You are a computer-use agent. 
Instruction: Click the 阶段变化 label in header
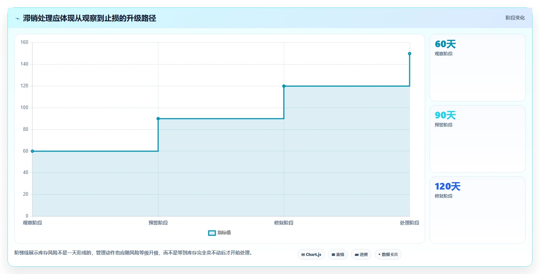pos(515,18)
